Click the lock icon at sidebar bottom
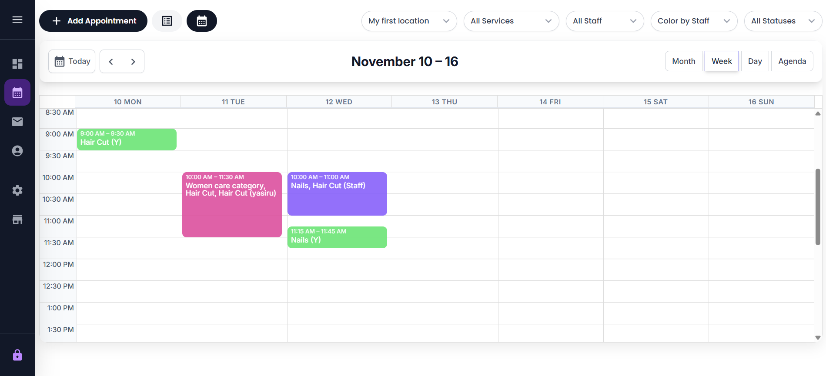Screen dimensions: 826x376 pos(17,355)
